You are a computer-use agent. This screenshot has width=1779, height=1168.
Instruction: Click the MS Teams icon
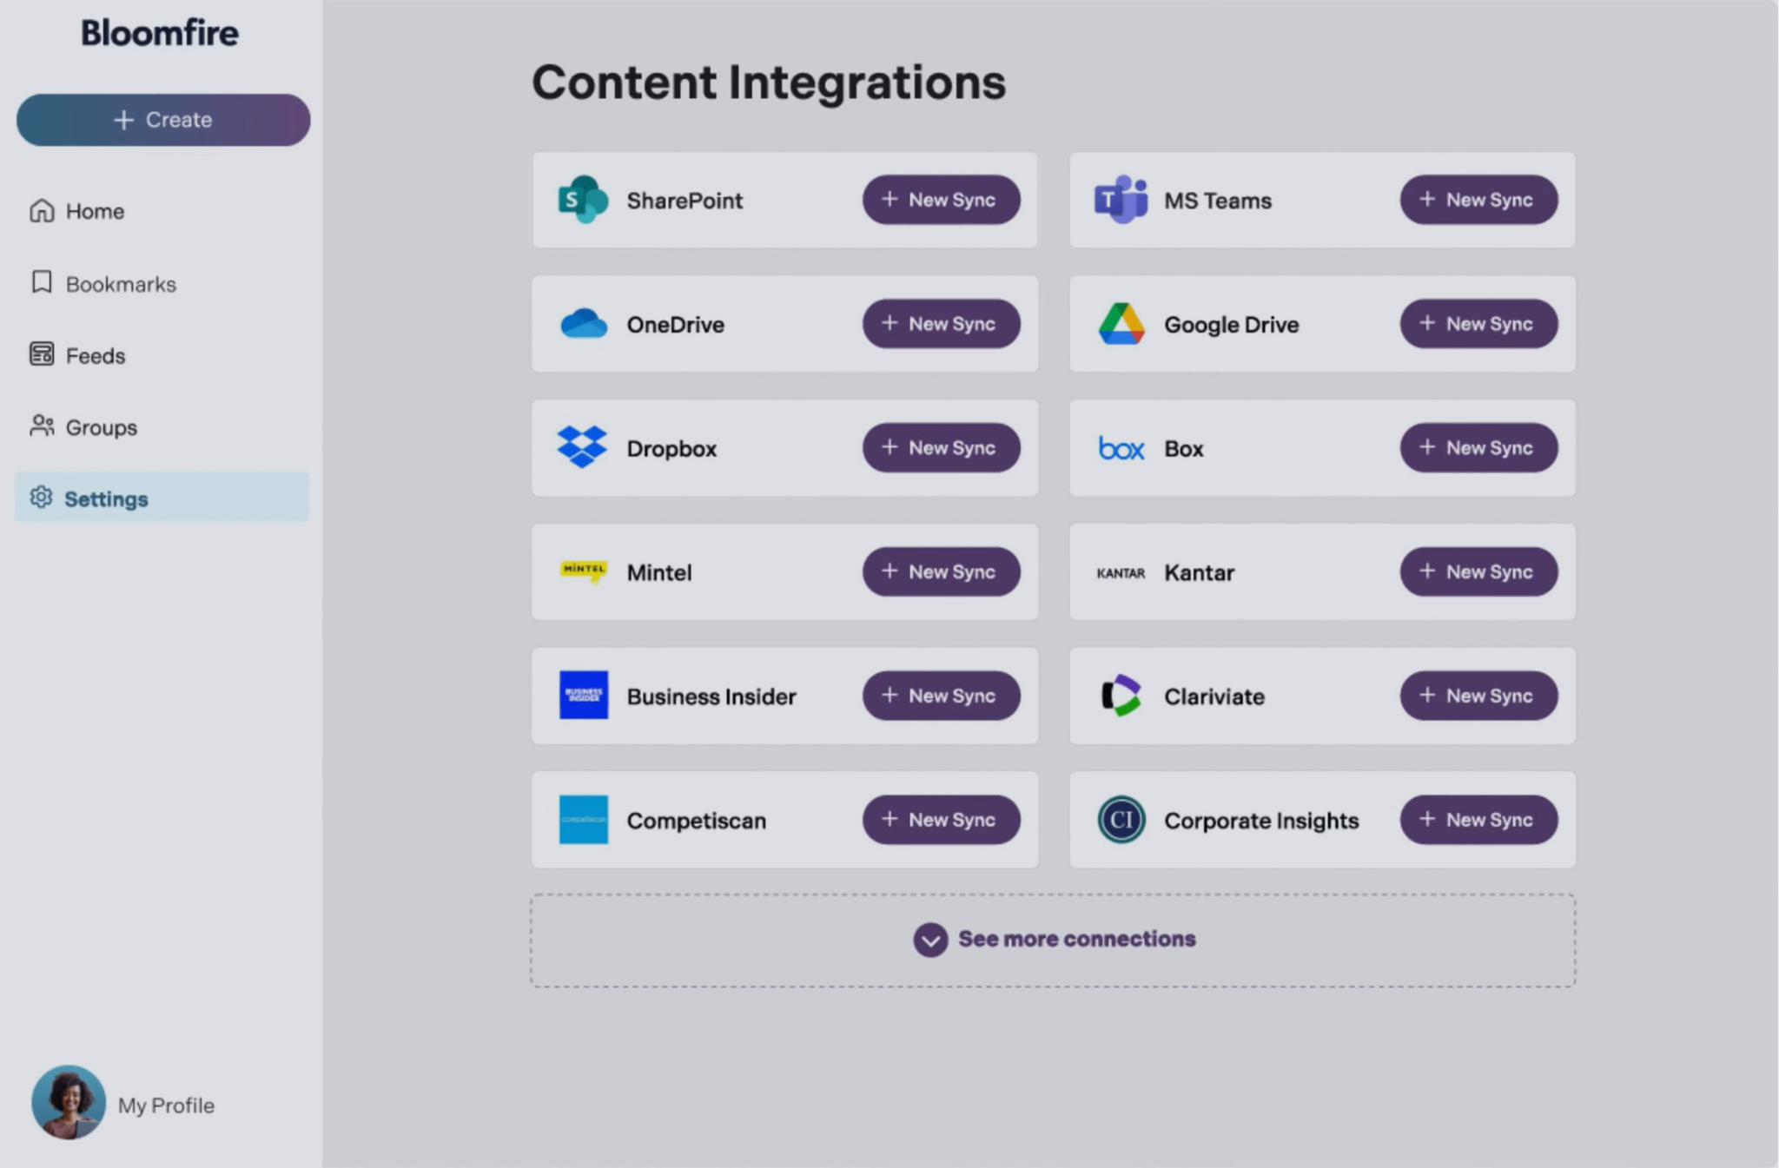1121,200
